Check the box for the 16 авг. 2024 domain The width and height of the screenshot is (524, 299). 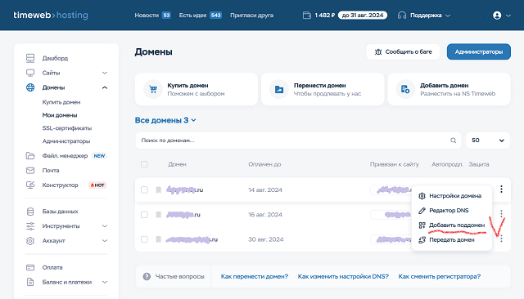pos(144,215)
